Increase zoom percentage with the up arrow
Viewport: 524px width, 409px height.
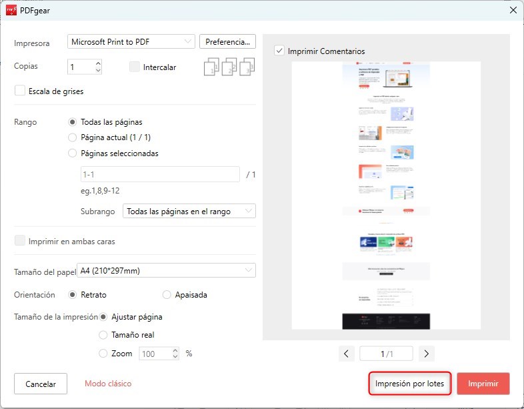(175, 350)
